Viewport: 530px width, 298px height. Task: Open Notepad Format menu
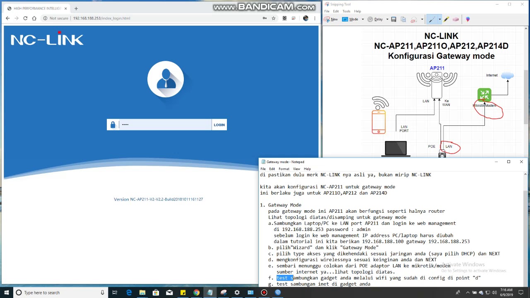(284, 169)
